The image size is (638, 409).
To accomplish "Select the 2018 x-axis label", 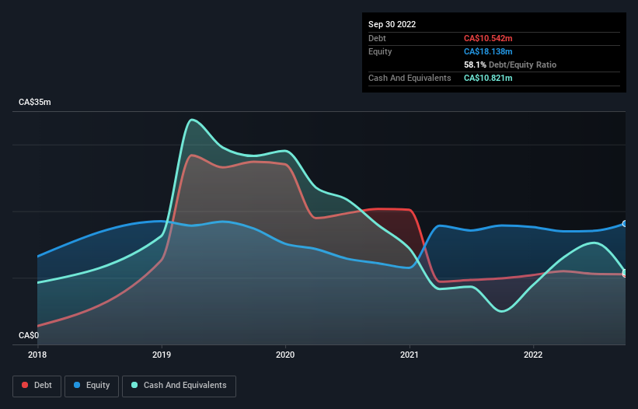I will 37,355.
